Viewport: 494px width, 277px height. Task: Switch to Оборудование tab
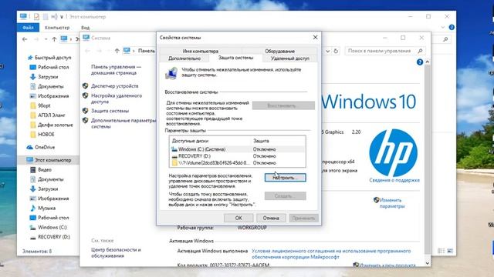coord(279,51)
